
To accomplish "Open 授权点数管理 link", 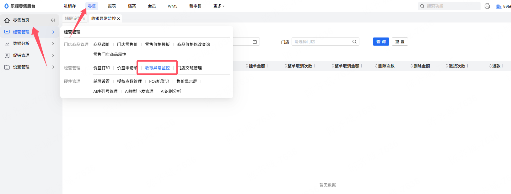I will pyautogui.click(x=129, y=81).
